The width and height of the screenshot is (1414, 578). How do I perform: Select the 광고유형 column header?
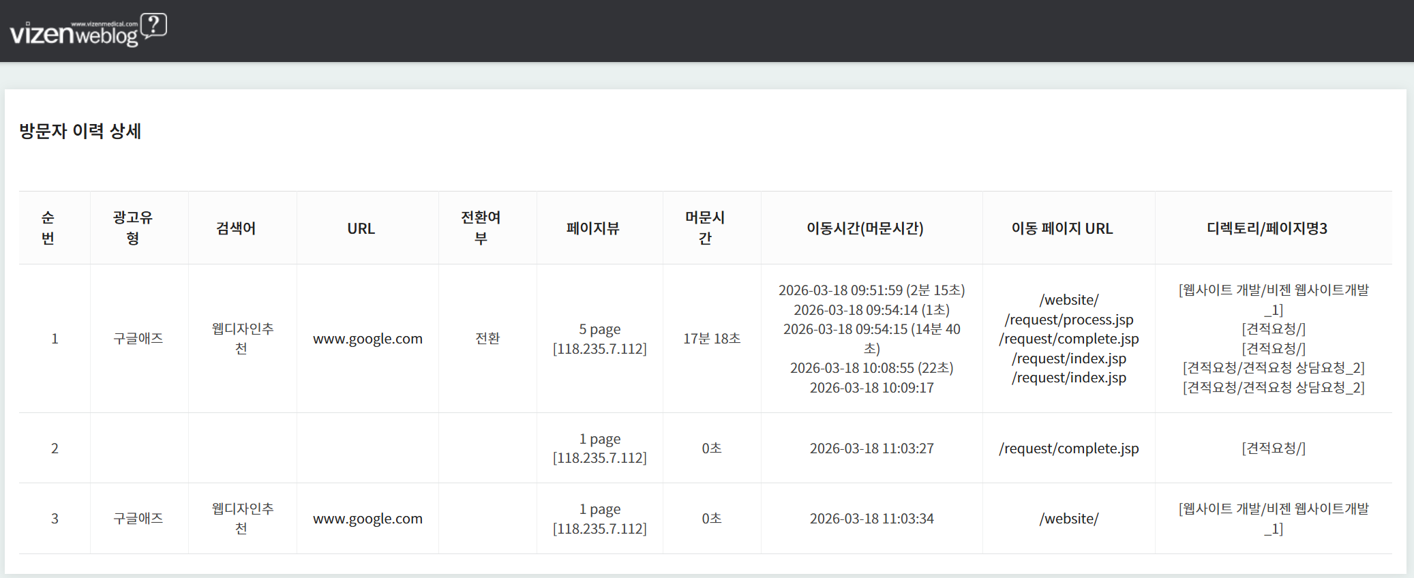click(x=133, y=228)
